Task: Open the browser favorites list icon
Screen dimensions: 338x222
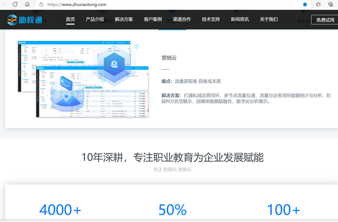Action: (x=318, y=4)
